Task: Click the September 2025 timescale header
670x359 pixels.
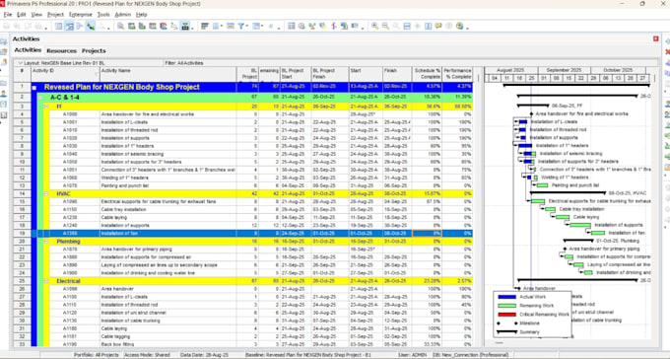Action: click(x=564, y=70)
